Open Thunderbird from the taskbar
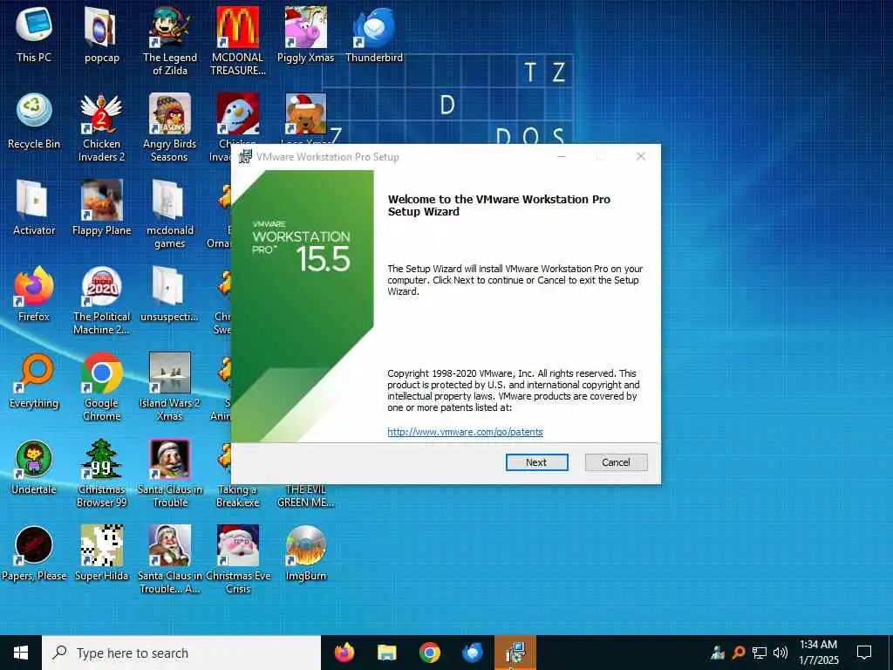893x670 pixels. tap(472, 653)
